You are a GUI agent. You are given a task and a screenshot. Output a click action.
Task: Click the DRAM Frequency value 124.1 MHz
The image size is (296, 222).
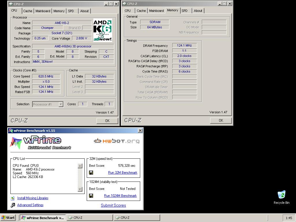(x=184, y=45)
